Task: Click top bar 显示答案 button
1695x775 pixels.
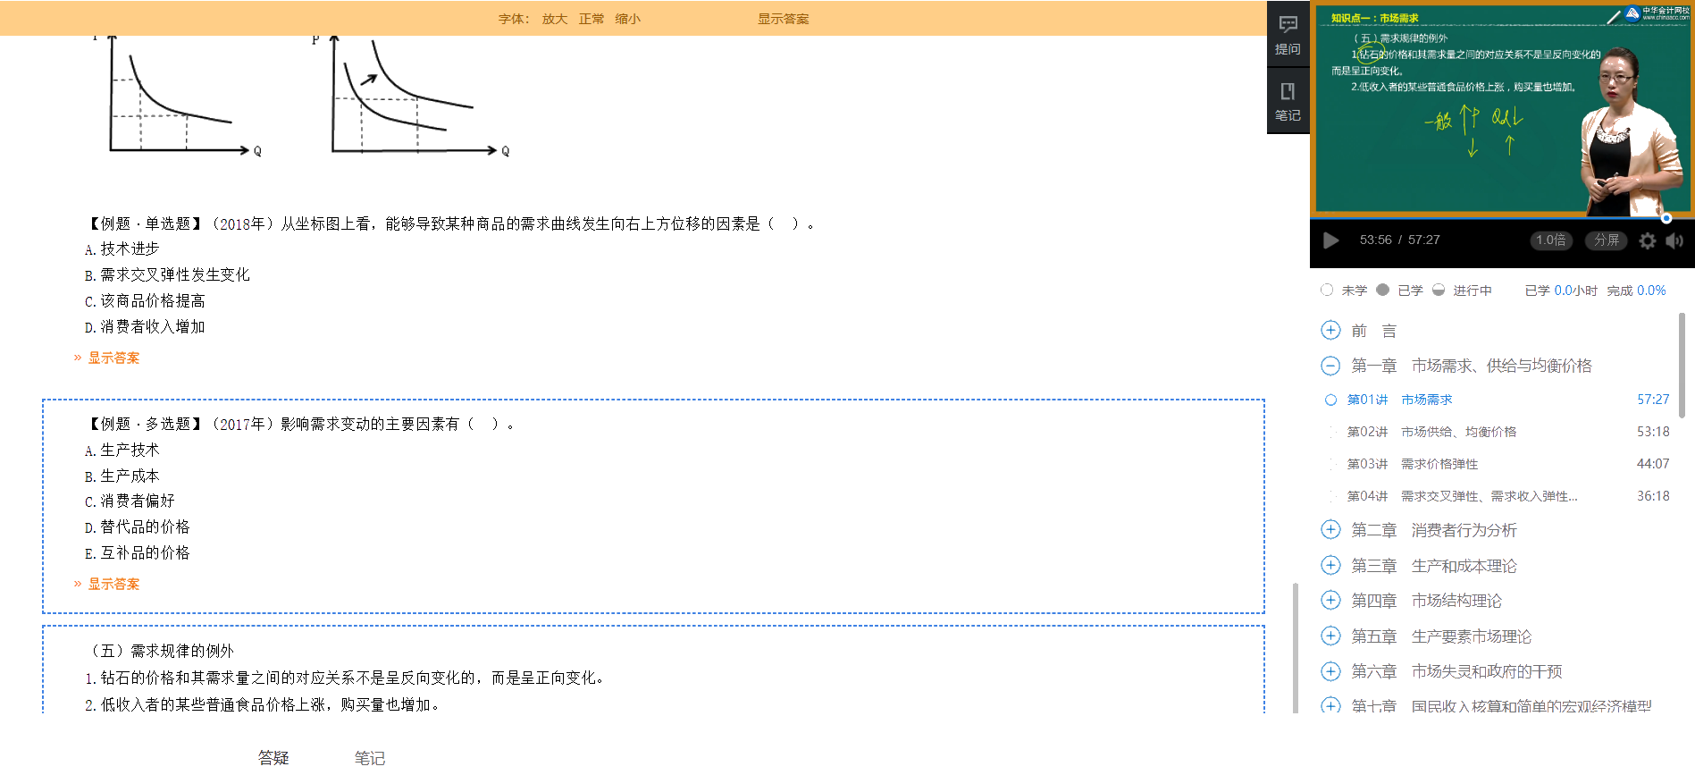Action: 783,19
